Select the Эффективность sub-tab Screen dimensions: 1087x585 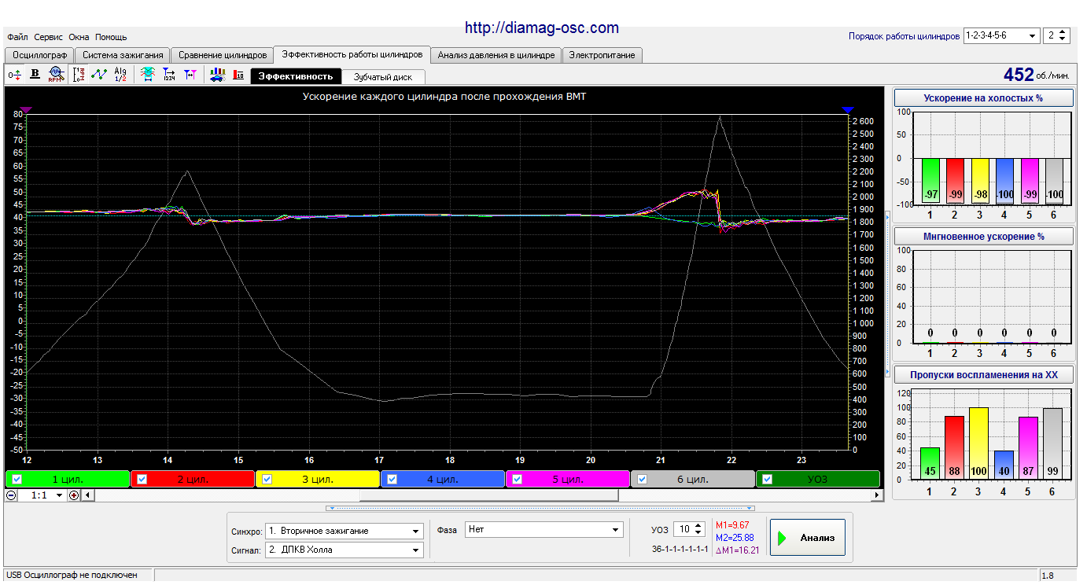(296, 76)
